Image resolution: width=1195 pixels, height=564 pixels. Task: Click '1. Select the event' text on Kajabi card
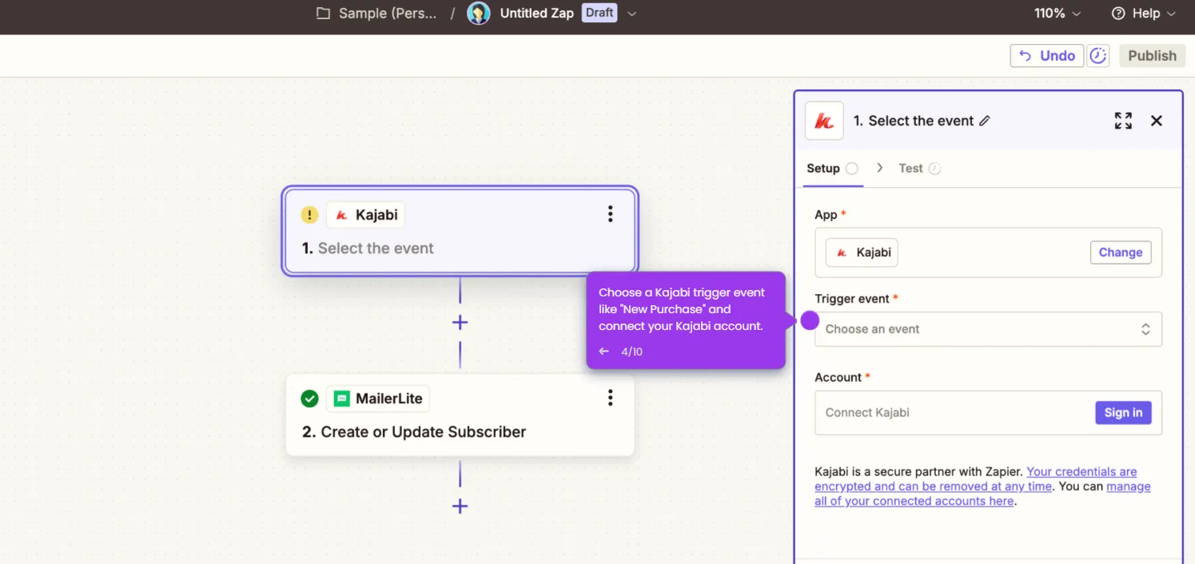point(368,248)
